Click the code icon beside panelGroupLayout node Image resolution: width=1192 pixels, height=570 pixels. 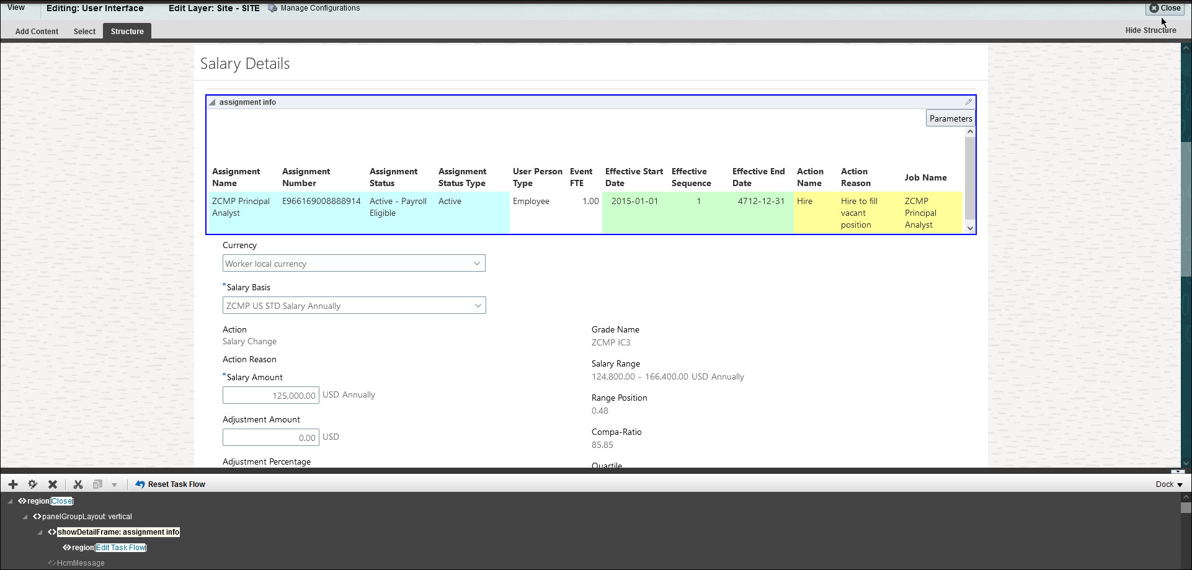37,517
